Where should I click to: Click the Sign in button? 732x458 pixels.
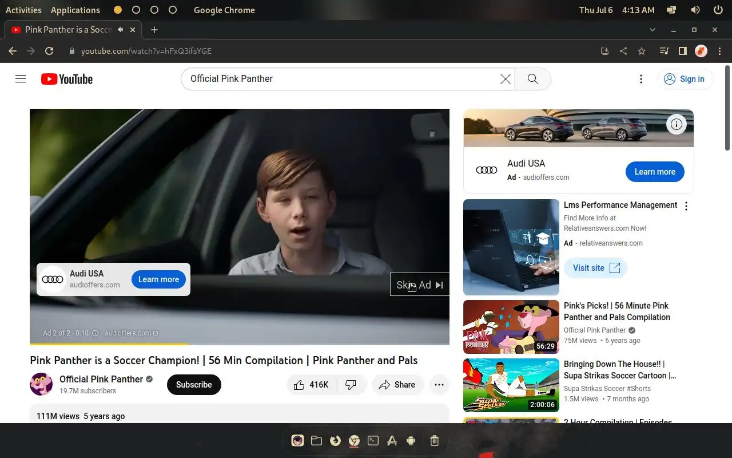click(685, 79)
